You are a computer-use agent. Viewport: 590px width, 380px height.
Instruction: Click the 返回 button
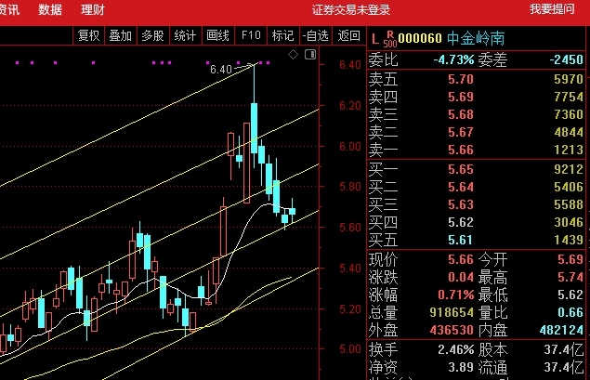pos(348,35)
